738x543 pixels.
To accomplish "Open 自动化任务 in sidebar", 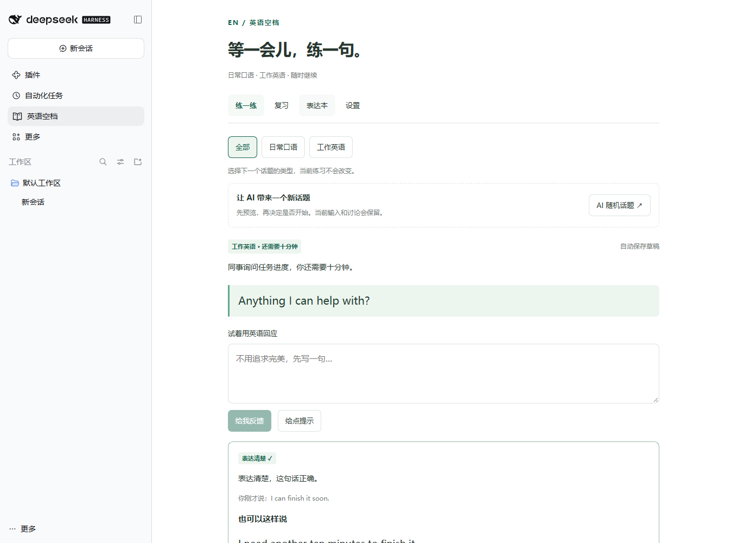I will pos(76,96).
